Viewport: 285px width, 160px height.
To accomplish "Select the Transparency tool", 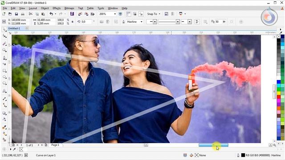I will [x=4, y=119].
